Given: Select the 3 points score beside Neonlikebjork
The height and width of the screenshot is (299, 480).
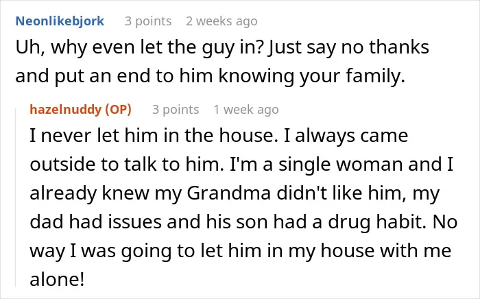Looking at the screenshot, I should coord(148,21).
